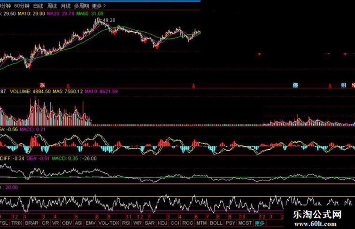Image resolution: width=355 pixels, height=229 pixels.
Task: Click the -26.00 indicator value
Action: click(x=89, y=158)
